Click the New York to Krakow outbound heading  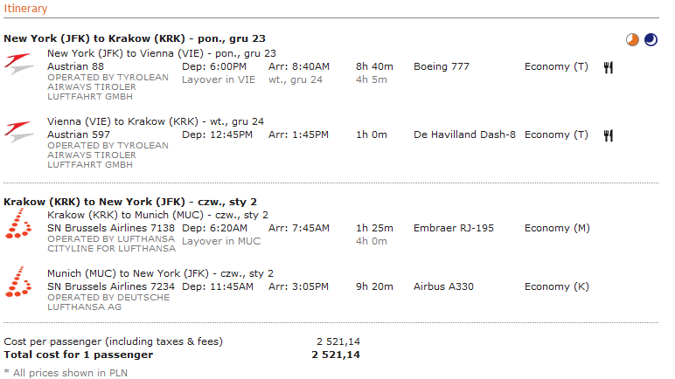(135, 38)
